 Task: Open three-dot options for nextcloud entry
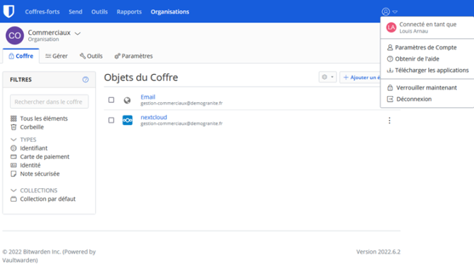coord(389,121)
